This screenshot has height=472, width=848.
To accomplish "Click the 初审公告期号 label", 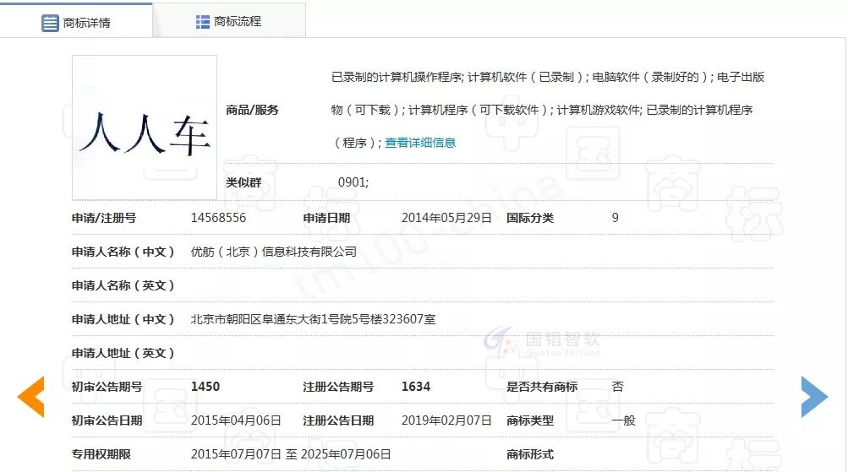I will [107, 387].
